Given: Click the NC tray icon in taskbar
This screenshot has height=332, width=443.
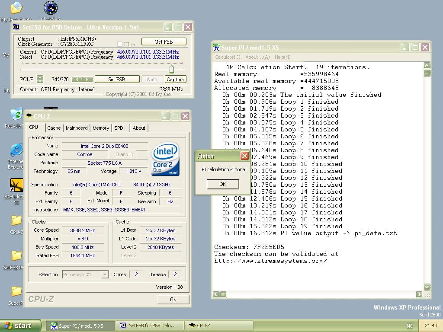Looking at the screenshot, I should (410, 326).
